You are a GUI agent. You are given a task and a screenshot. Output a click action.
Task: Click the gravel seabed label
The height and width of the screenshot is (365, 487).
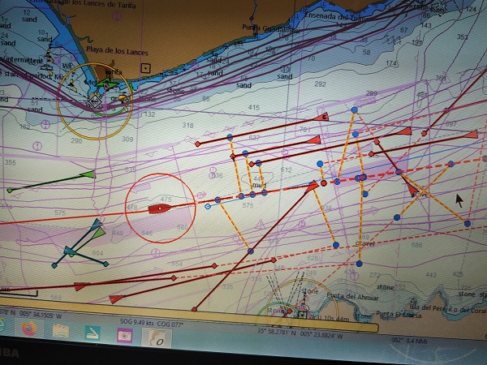coord(365,243)
